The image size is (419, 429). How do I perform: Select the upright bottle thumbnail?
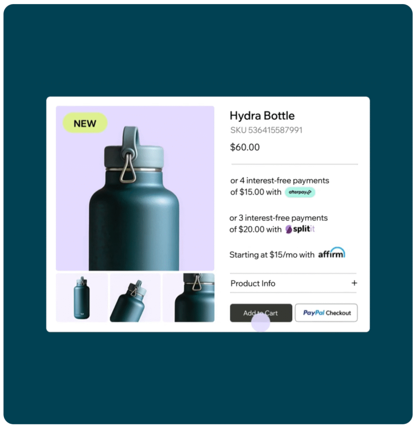tap(82, 298)
